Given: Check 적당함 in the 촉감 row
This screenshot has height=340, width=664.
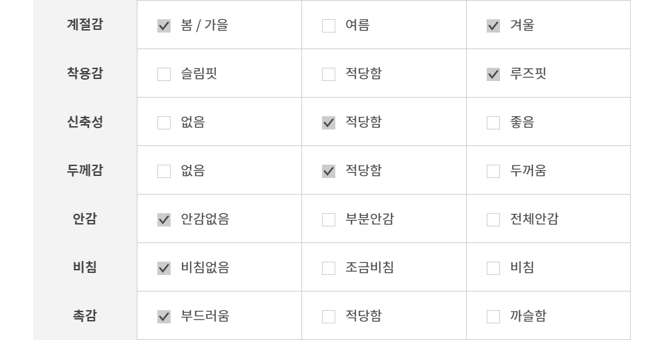Looking at the screenshot, I should click(x=329, y=317).
